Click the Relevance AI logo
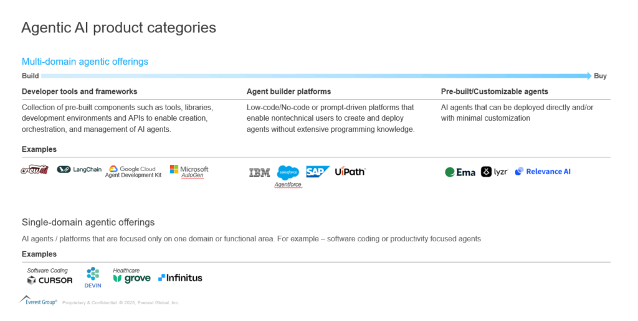Viewport: 638px width, 321px height. tap(543, 172)
